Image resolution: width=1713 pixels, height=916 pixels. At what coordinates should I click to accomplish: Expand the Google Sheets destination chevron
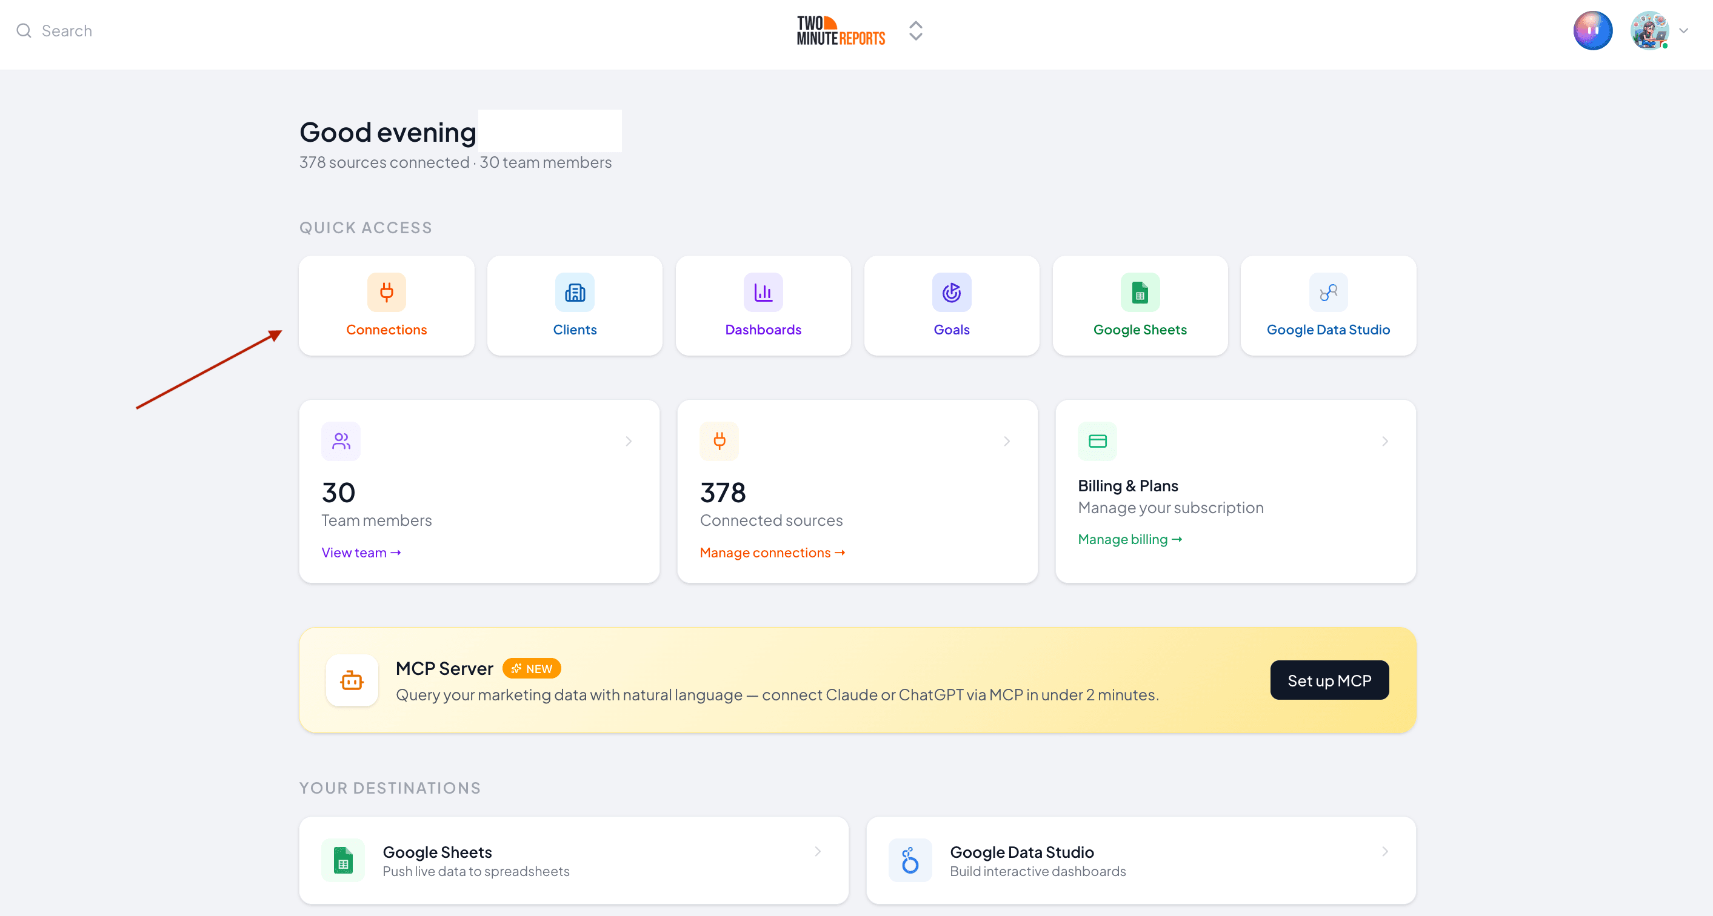coord(818,852)
